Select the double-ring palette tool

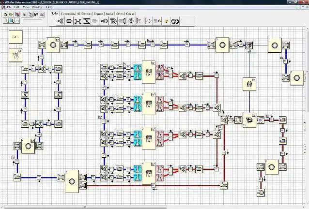coord(175,21)
